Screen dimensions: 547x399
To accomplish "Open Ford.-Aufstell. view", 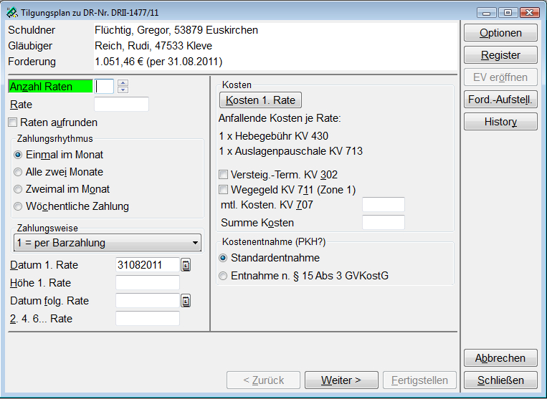I will pos(500,100).
